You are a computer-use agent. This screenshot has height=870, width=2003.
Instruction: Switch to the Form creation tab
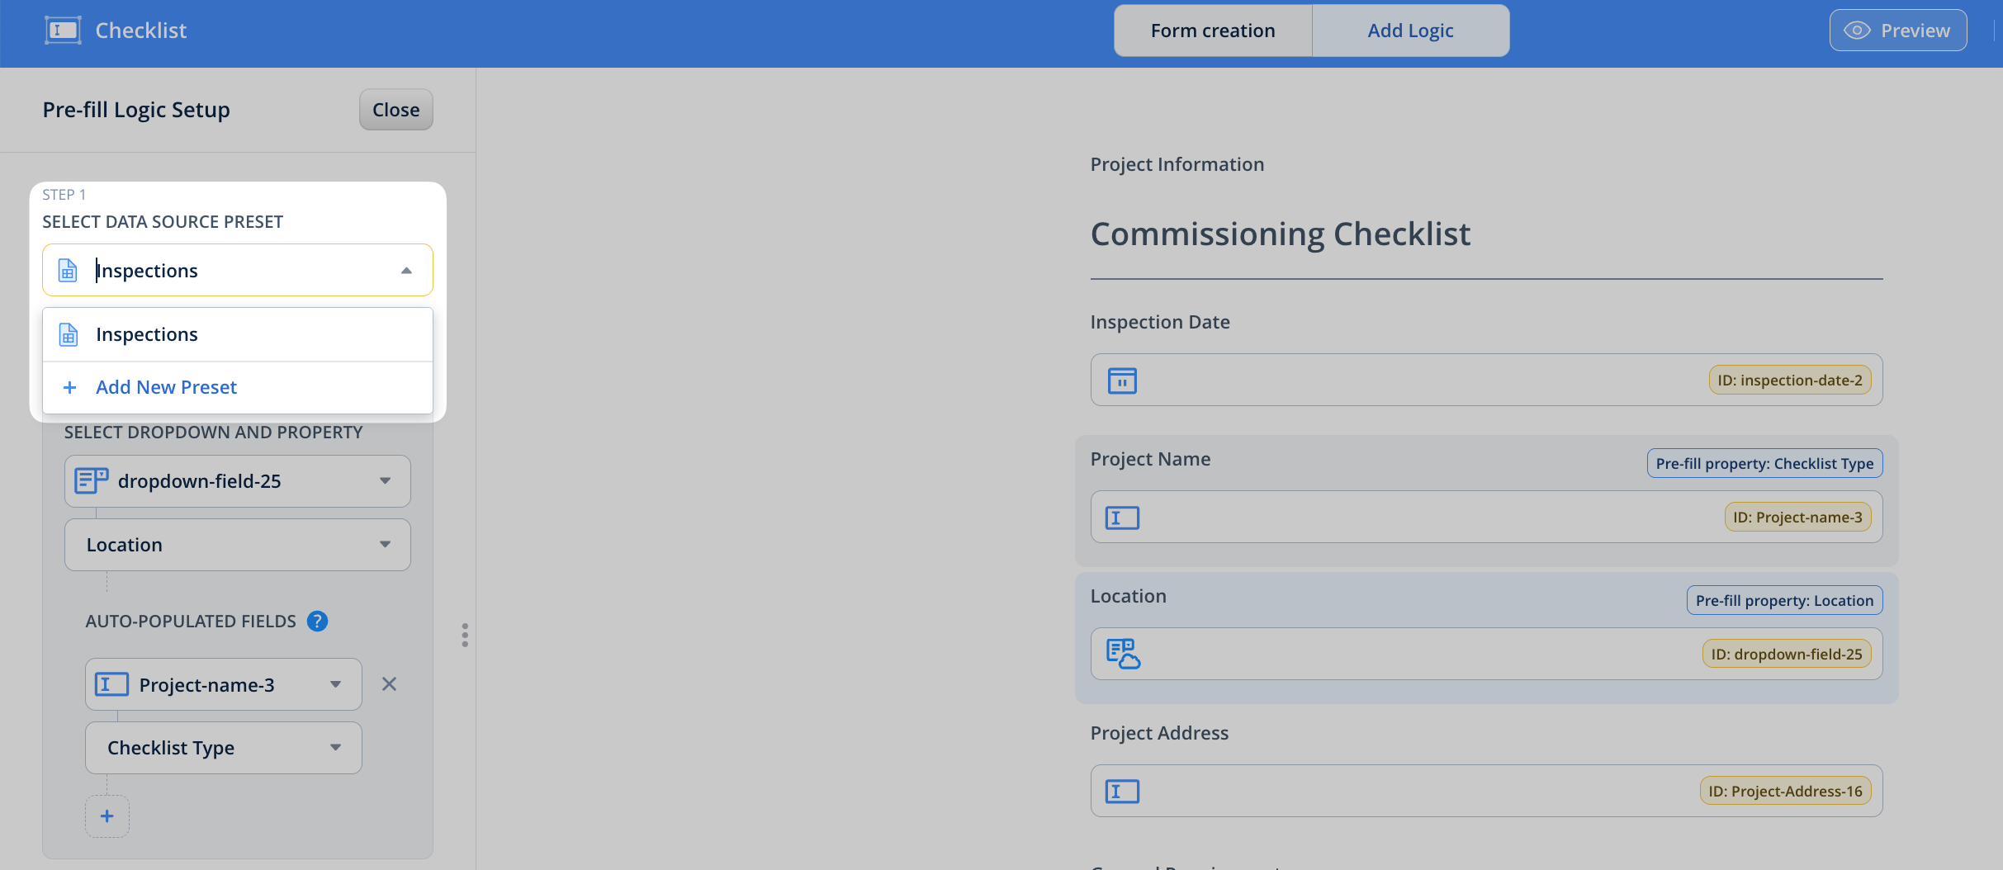click(x=1212, y=31)
